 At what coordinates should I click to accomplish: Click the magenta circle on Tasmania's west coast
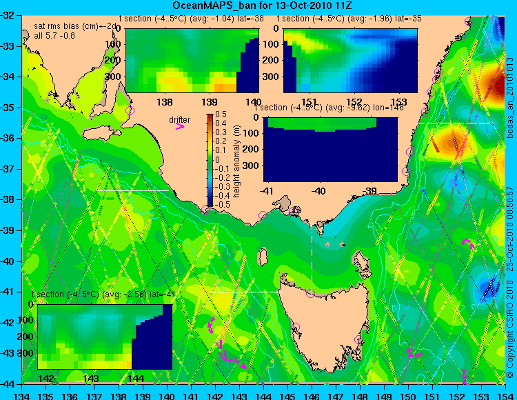[296, 327]
